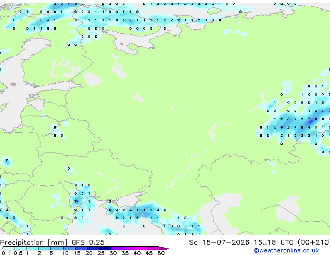Select the 45–50 mm legend color swatch
The image size is (330, 255).
pos(153,248)
